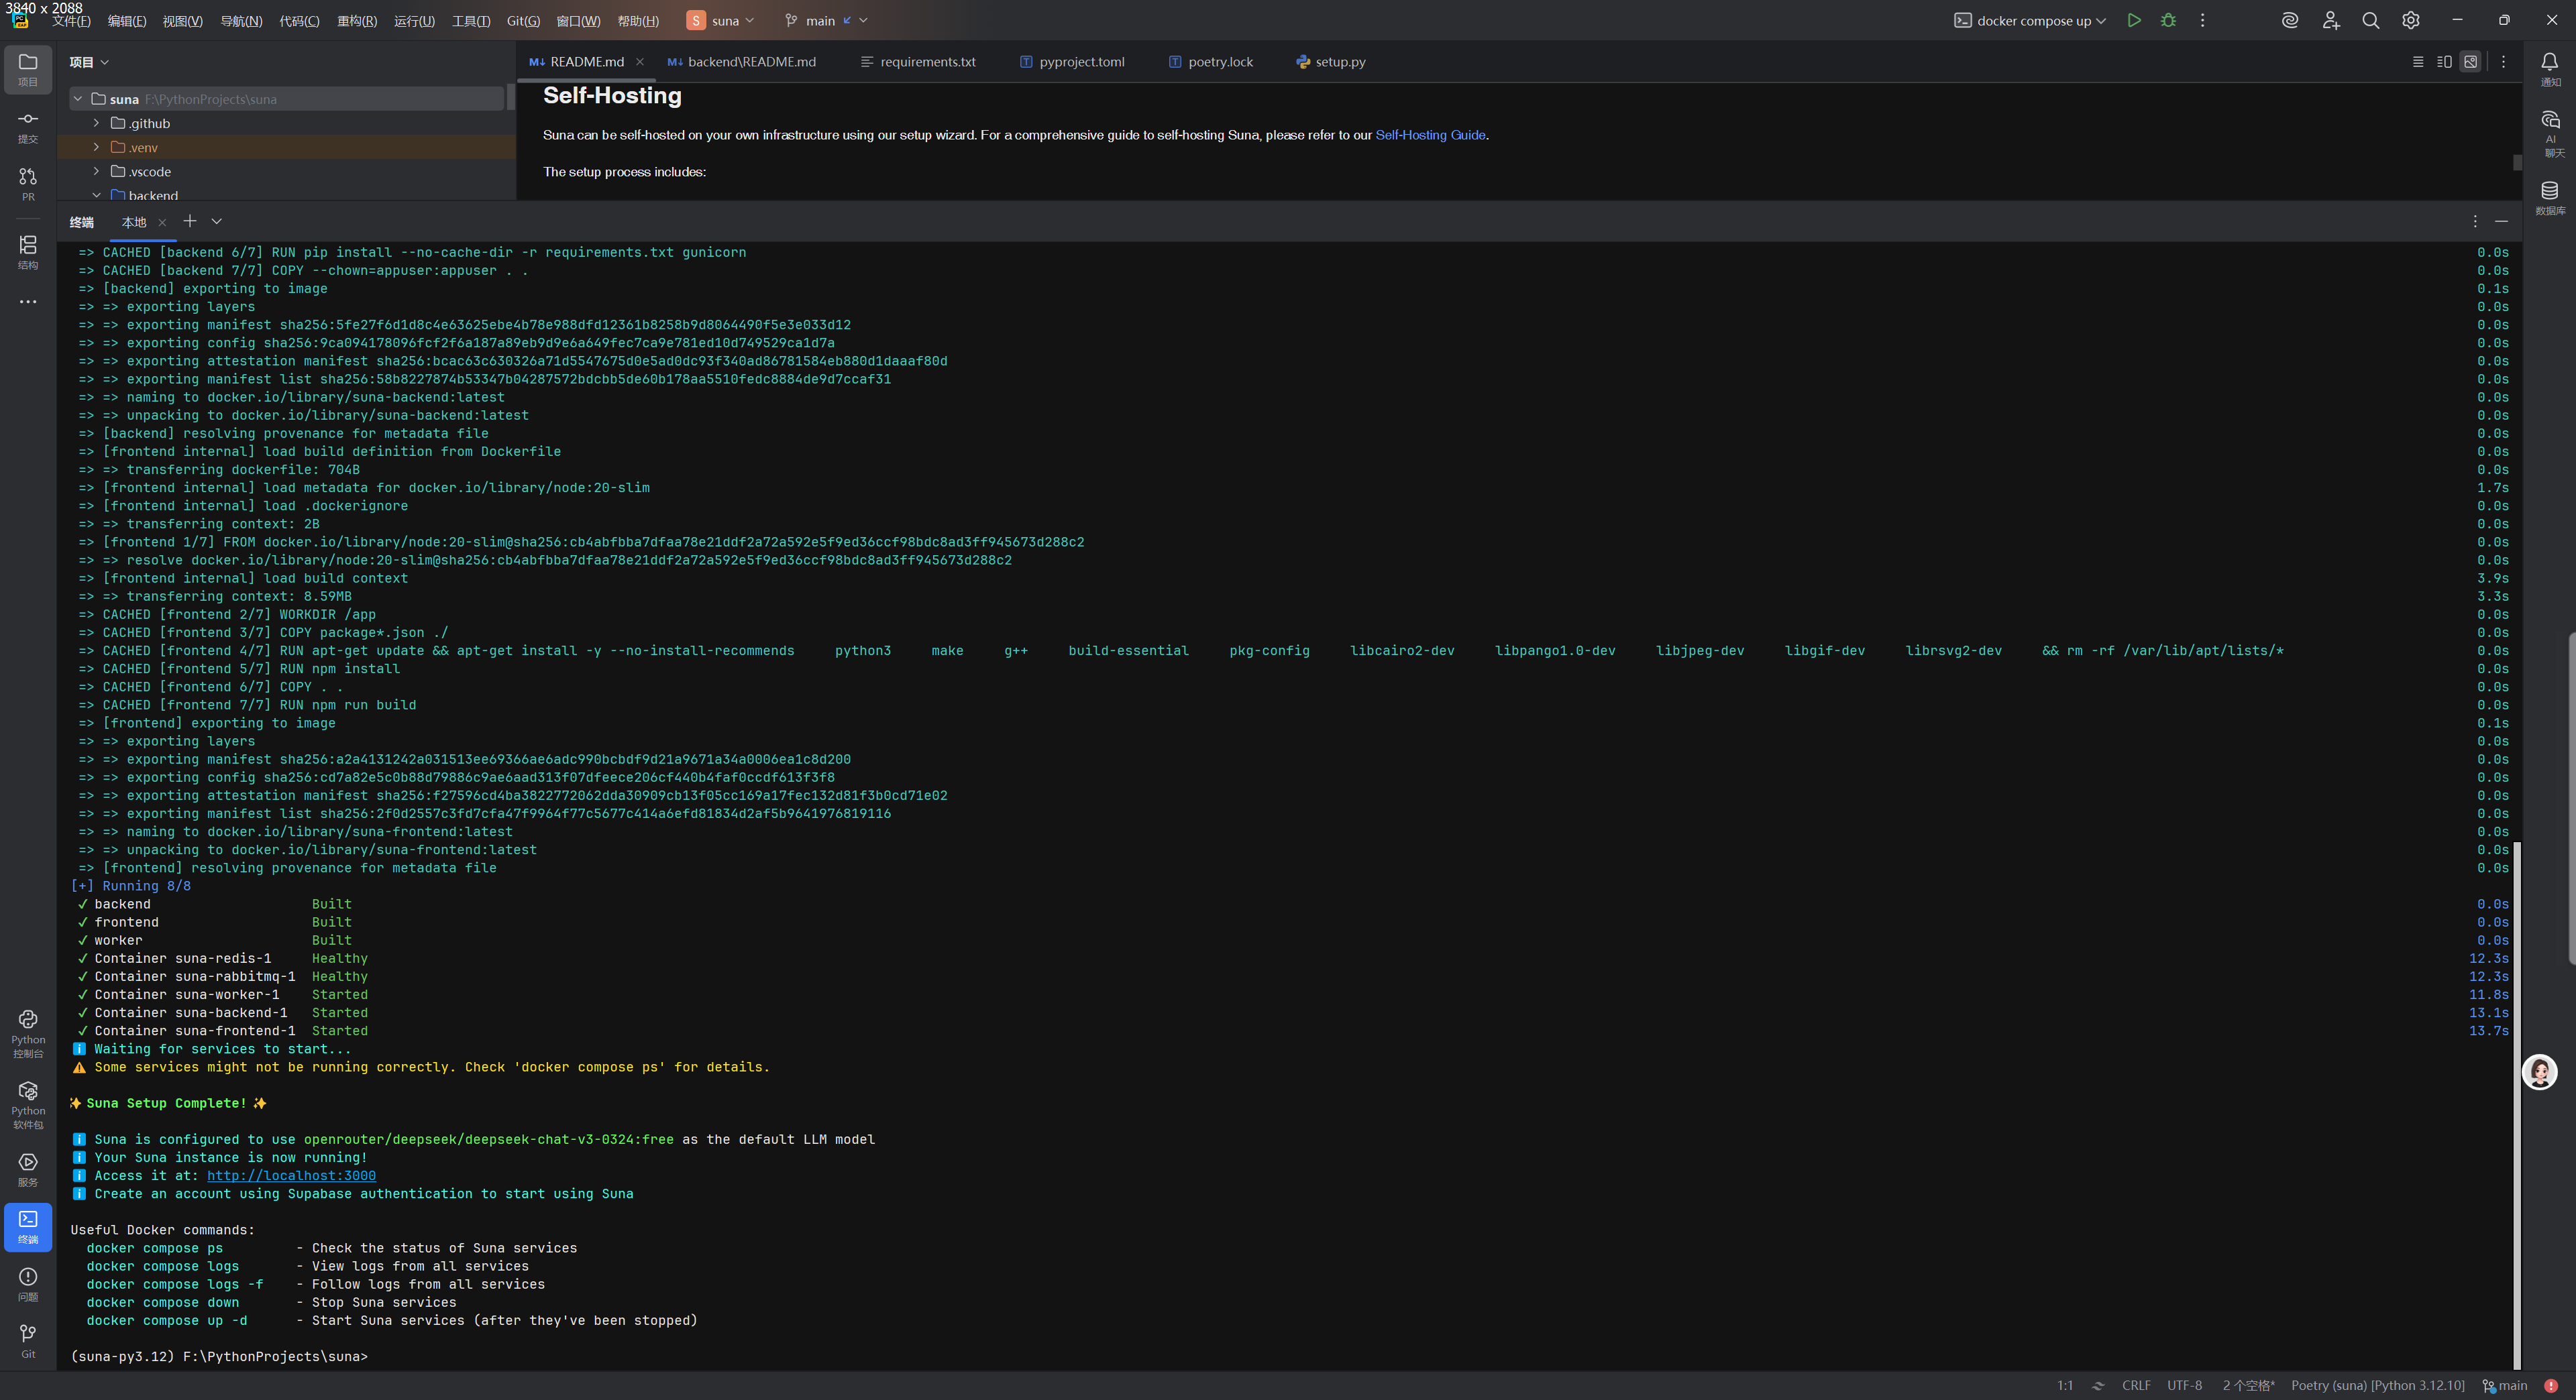Open the http://localhost:3000 link in the terminal
2576x1400 pixels.
(291, 1175)
